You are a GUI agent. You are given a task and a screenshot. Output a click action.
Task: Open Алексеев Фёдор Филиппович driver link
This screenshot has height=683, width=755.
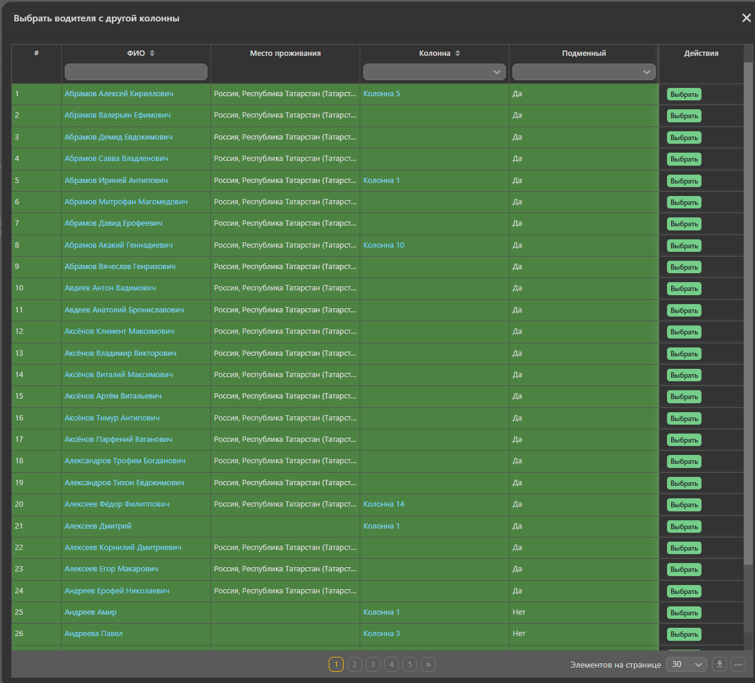pos(117,504)
